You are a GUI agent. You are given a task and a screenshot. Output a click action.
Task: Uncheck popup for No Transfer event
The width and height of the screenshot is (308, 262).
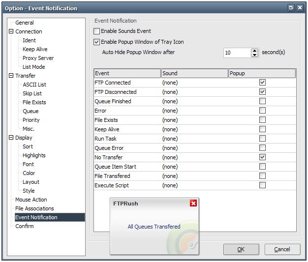coord(262,157)
